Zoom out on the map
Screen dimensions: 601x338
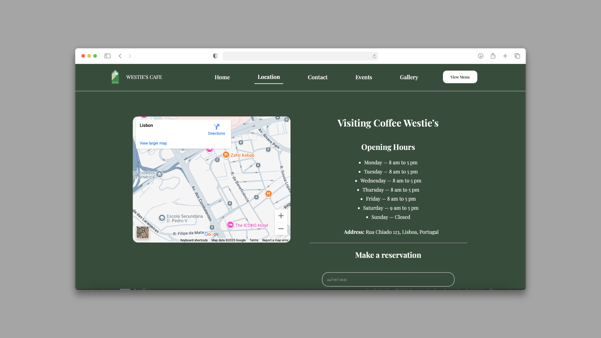tap(281, 229)
